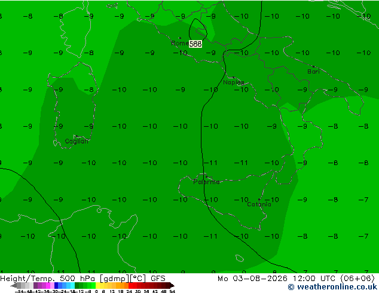Click the Bari city label
Screen dimensions: 379x293
point(313,72)
